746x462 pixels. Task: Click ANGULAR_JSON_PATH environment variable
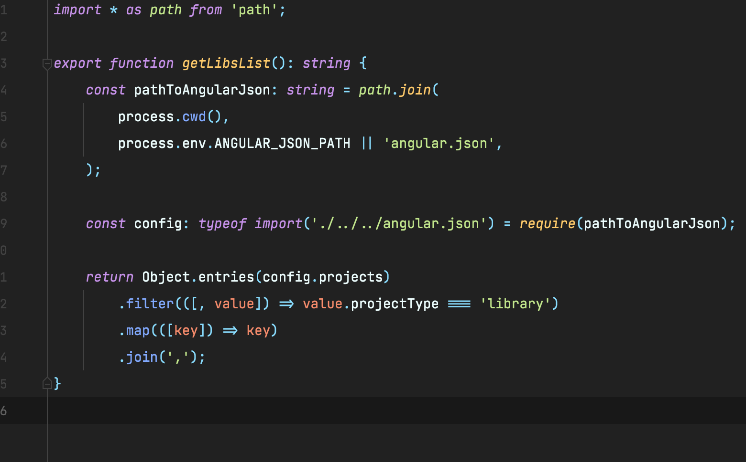[x=282, y=144]
